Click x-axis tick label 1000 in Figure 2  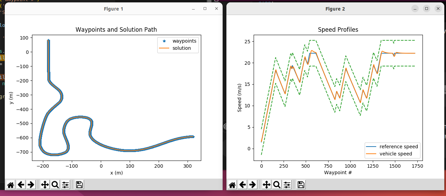[x=350, y=166]
